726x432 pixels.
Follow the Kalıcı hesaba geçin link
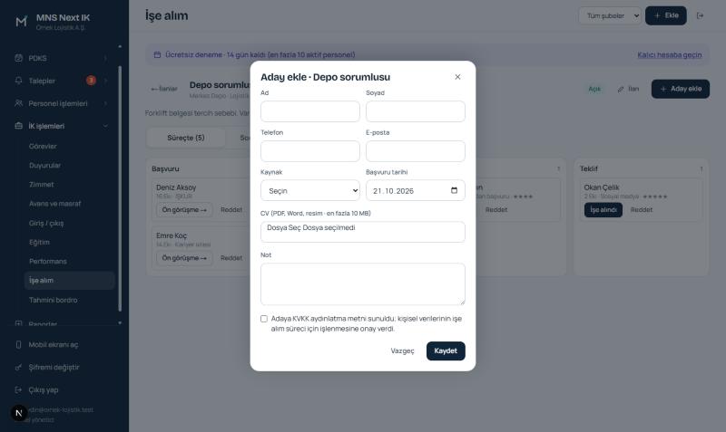point(669,54)
